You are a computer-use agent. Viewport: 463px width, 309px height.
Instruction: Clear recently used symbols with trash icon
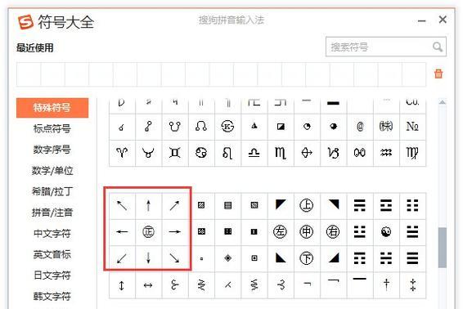[438, 74]
